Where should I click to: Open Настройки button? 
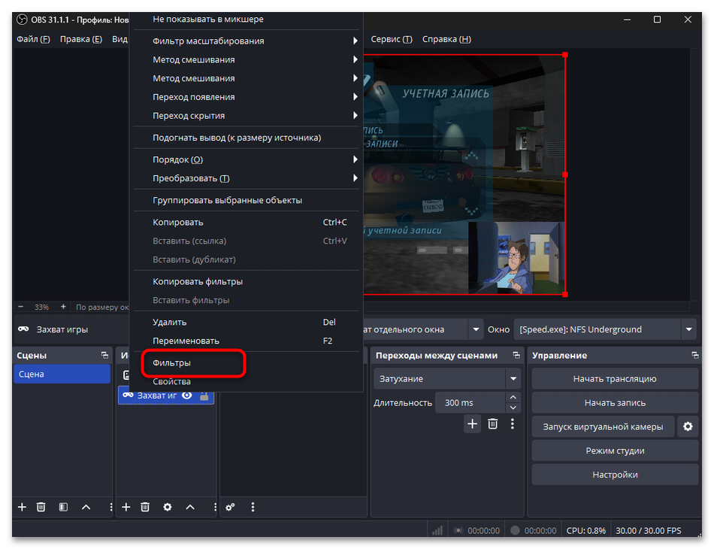[x=615, y=475]
